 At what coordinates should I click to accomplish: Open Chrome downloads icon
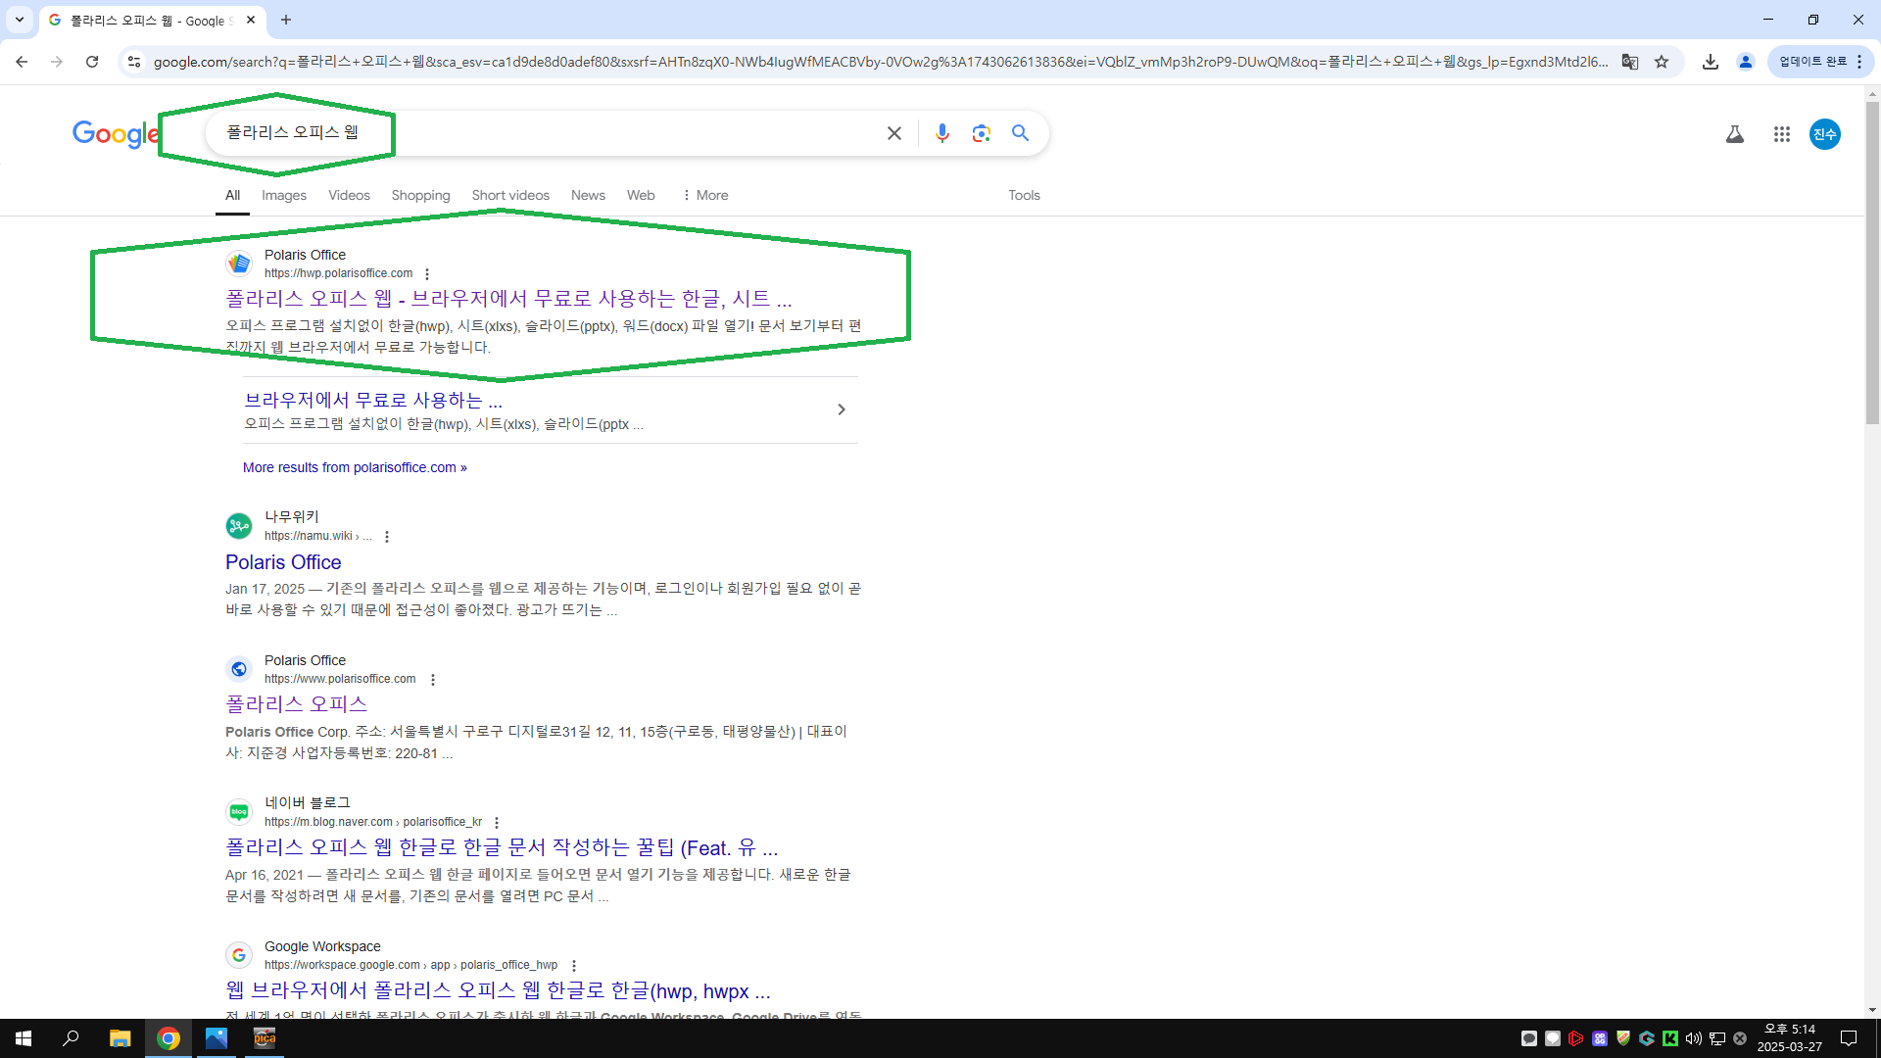[1710, 62]
